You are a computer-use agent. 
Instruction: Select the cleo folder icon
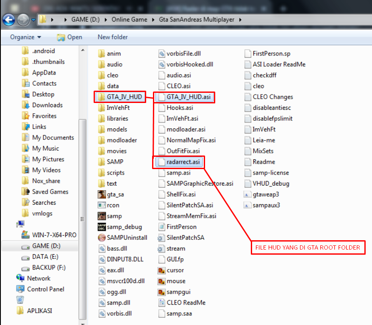[x=101, y=75]
